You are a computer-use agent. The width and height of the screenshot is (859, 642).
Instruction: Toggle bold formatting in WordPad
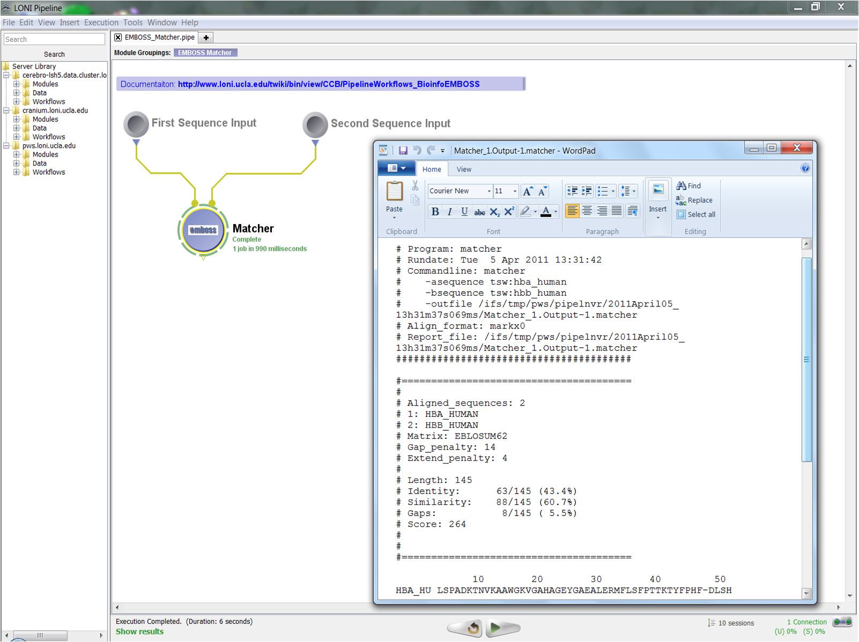[x=435, y=212]
